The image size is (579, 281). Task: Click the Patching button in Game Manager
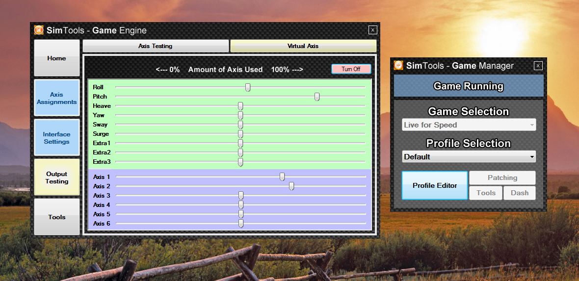pos(502,178)
